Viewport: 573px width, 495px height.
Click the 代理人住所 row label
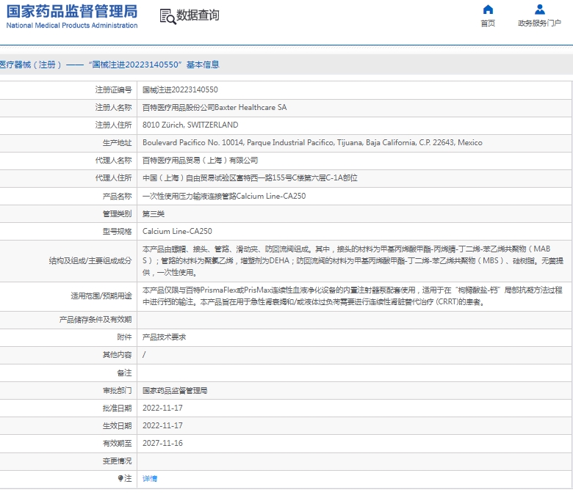point(113,178)
